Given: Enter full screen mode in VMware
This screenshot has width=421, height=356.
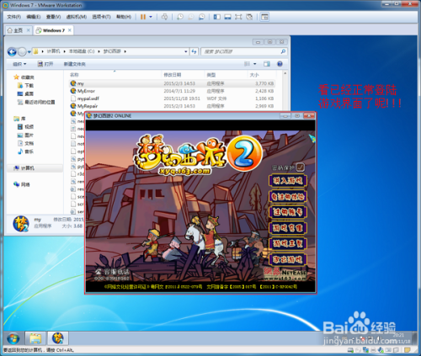Looking at the screenshot, I should tap(238, 17).
